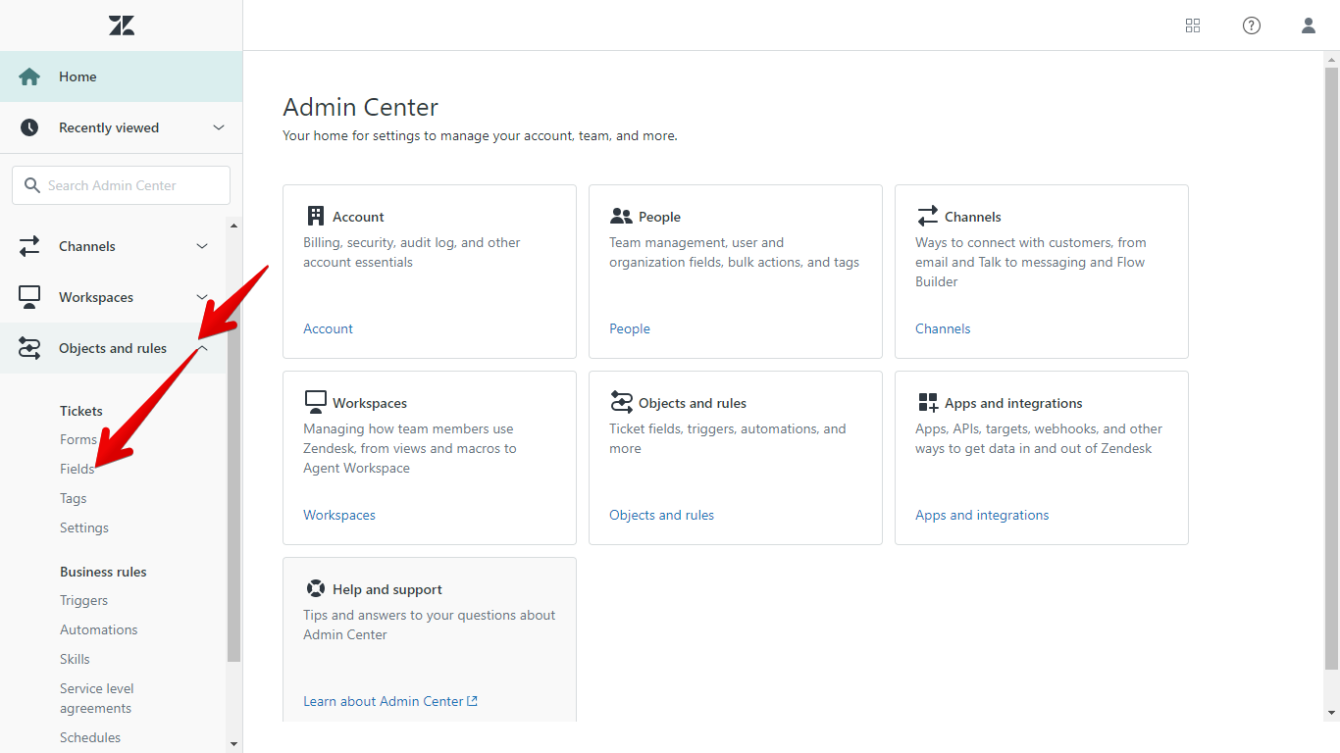Click the Admin Center page title
This screenshot has width=1340, height=753.
(x=361, y=107)
